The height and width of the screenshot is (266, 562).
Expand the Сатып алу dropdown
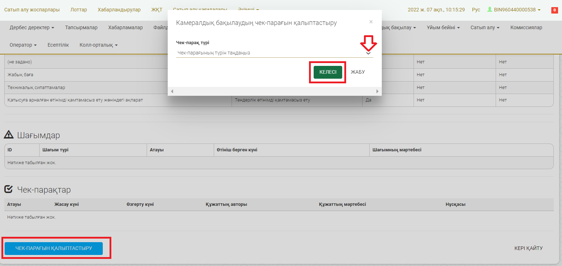click(485, 27)
